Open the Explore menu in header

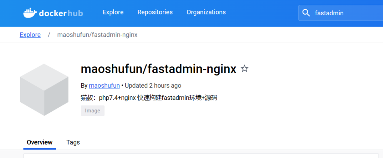point(113,12)
